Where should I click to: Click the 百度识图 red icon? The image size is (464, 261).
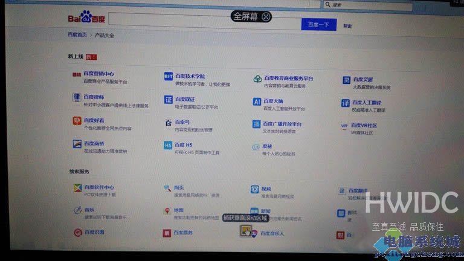[78, 233]
